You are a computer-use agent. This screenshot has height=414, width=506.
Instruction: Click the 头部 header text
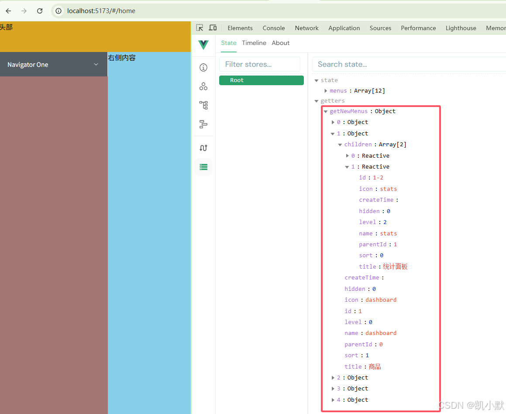point(6,27)
